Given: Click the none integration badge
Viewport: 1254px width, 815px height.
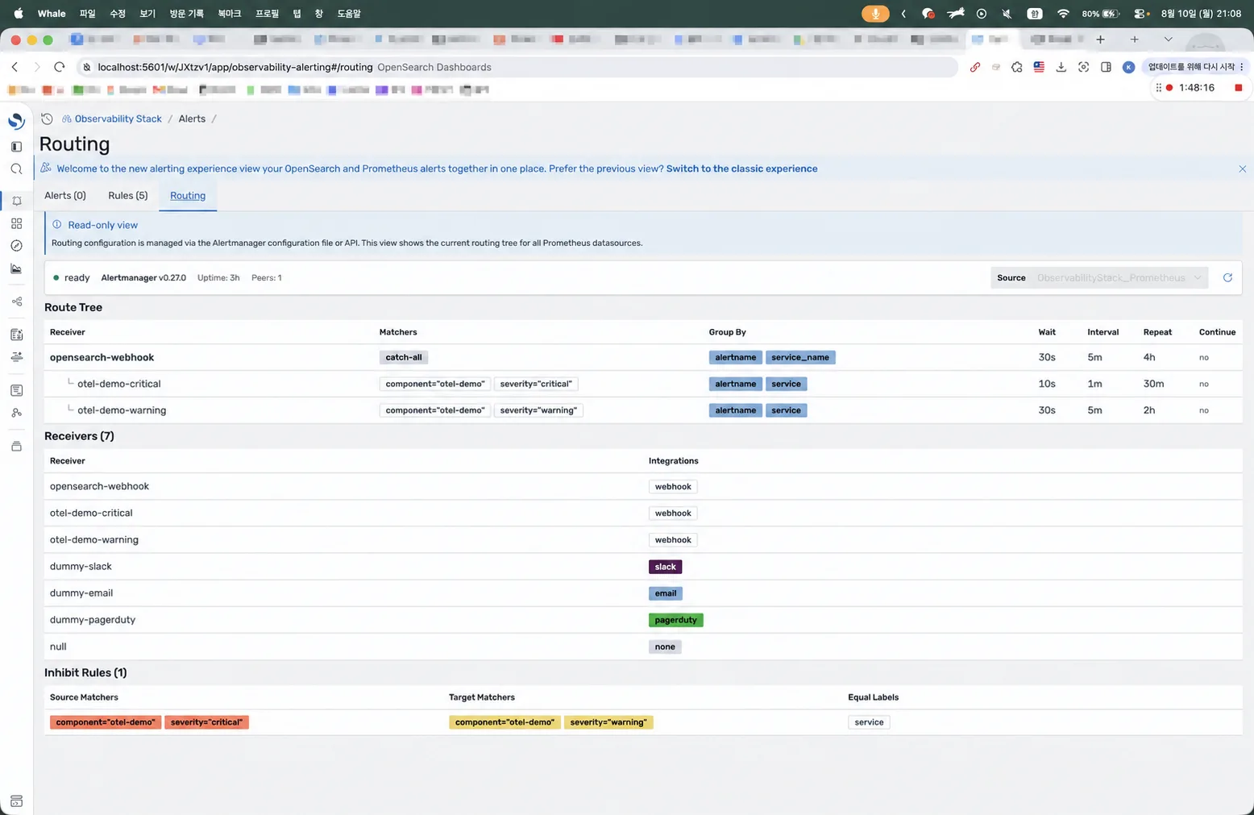Looking at the screenshot, I should pyautogui.click(x=665, y=647).
